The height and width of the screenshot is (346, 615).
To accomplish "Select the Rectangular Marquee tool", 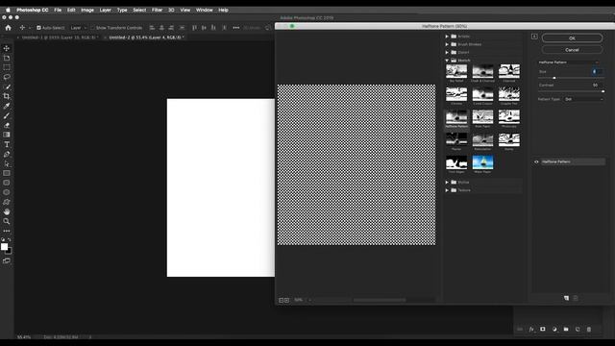I will 7,67.
